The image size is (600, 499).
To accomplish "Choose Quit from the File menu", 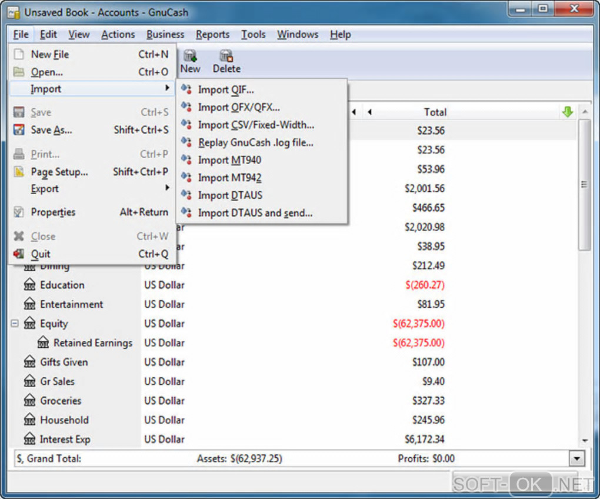I will click(92, 254).
